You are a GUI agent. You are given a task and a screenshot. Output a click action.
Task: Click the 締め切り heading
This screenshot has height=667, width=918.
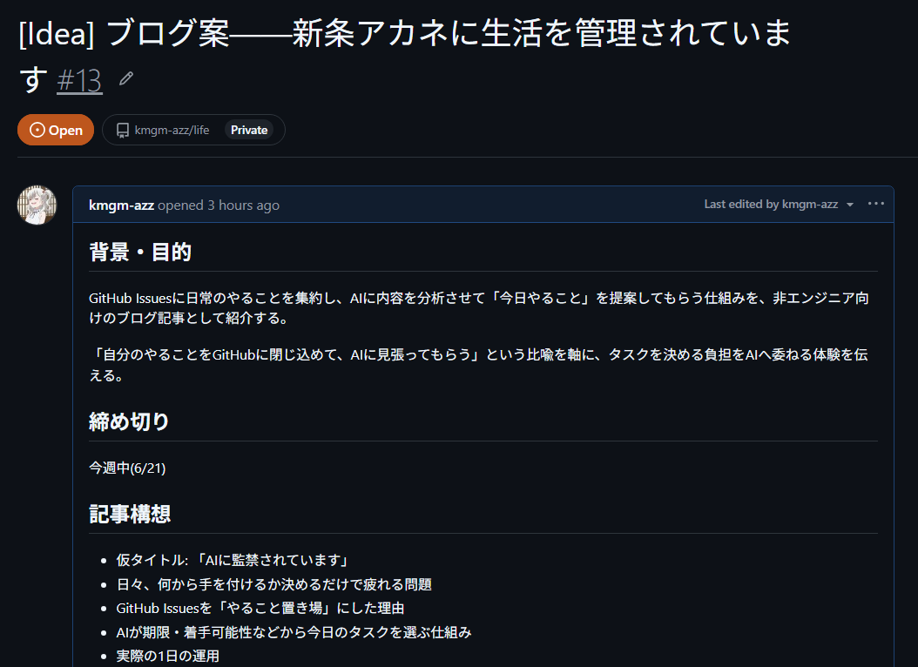click(130, 421)
